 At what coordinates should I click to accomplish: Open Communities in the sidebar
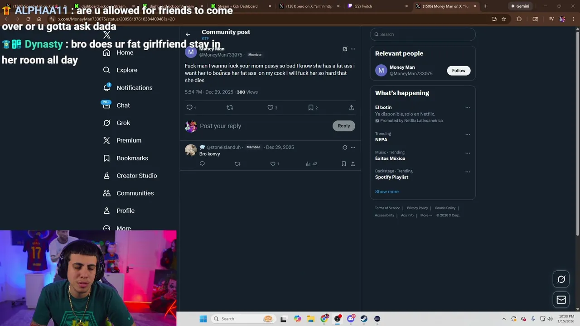point(128,193)
